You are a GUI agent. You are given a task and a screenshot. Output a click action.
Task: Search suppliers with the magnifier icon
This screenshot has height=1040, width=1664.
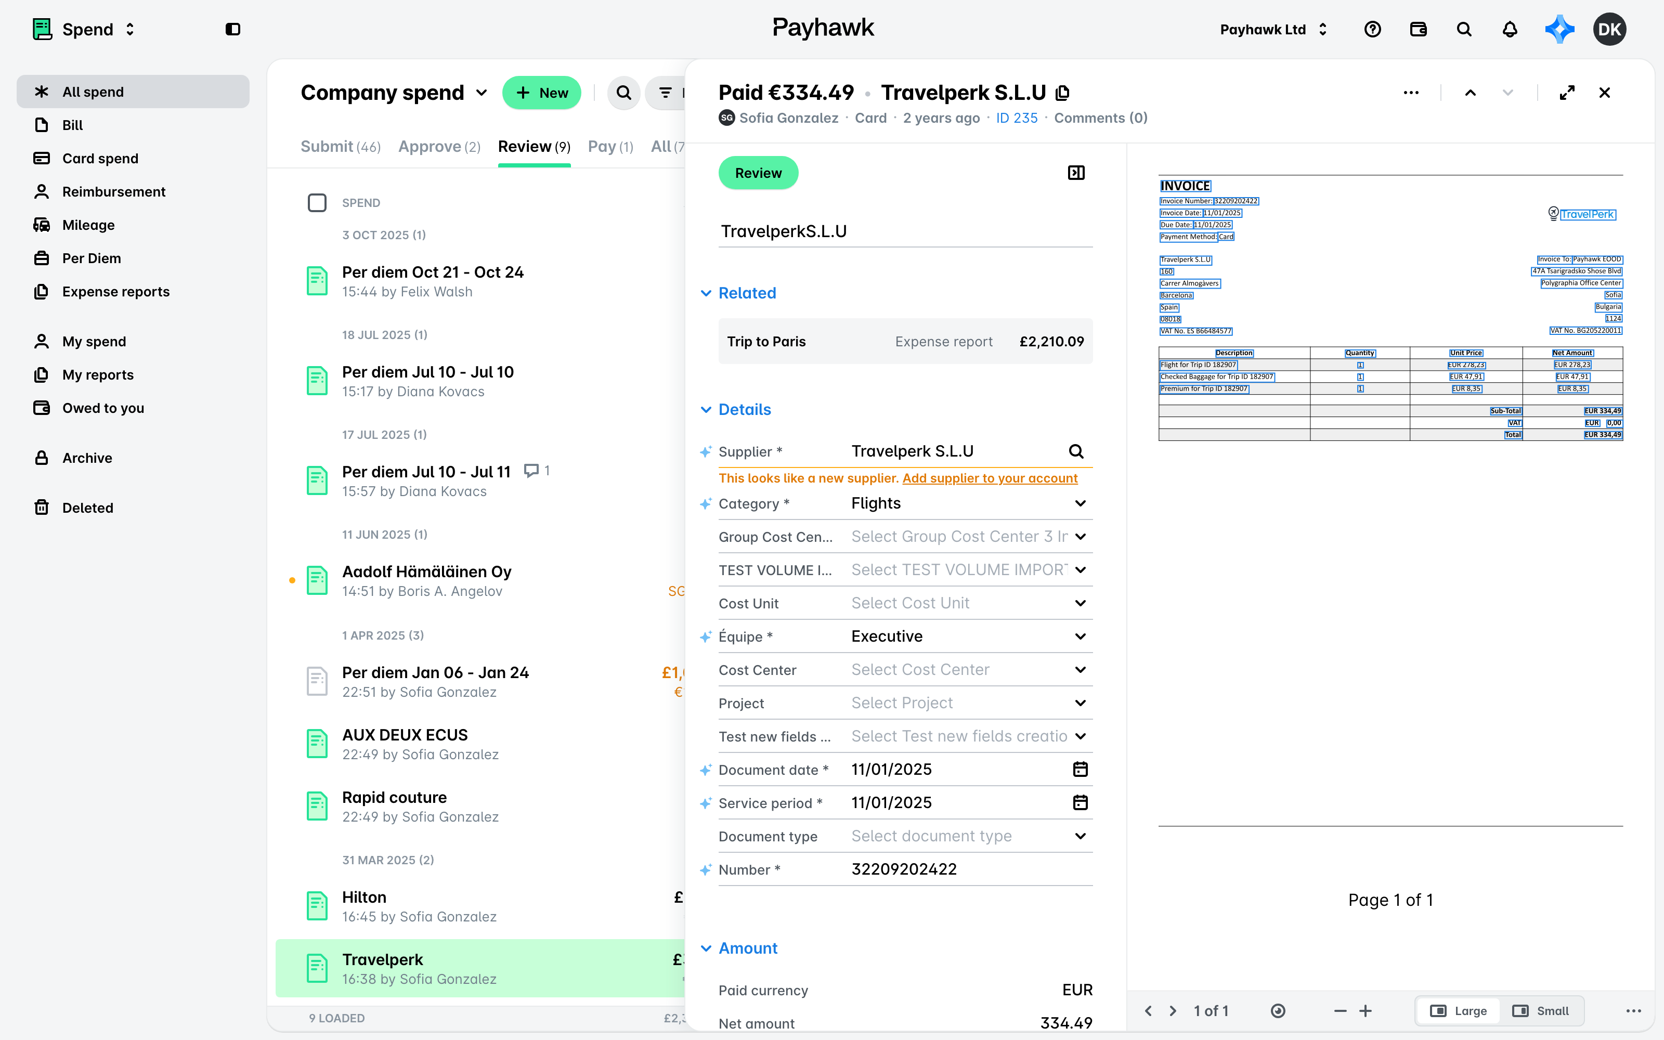pyautogui.click(x=1076, y=451)
